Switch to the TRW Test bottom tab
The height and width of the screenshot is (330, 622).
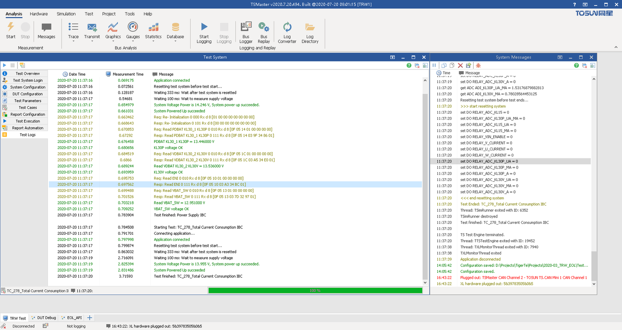pyautogui.click(x=14, y=318)
